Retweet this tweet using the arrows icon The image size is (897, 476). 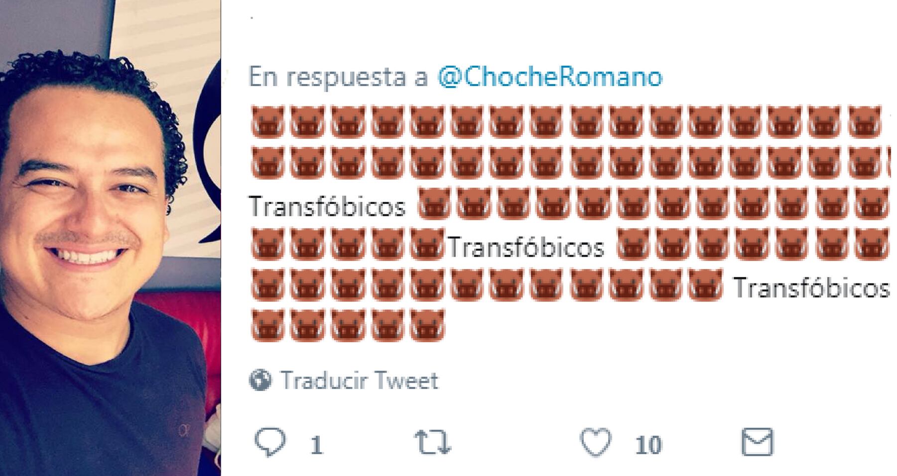tap(433, 443)
